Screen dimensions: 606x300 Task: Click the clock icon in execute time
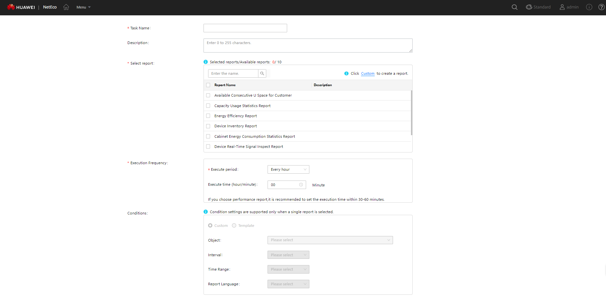coord(301,185)
